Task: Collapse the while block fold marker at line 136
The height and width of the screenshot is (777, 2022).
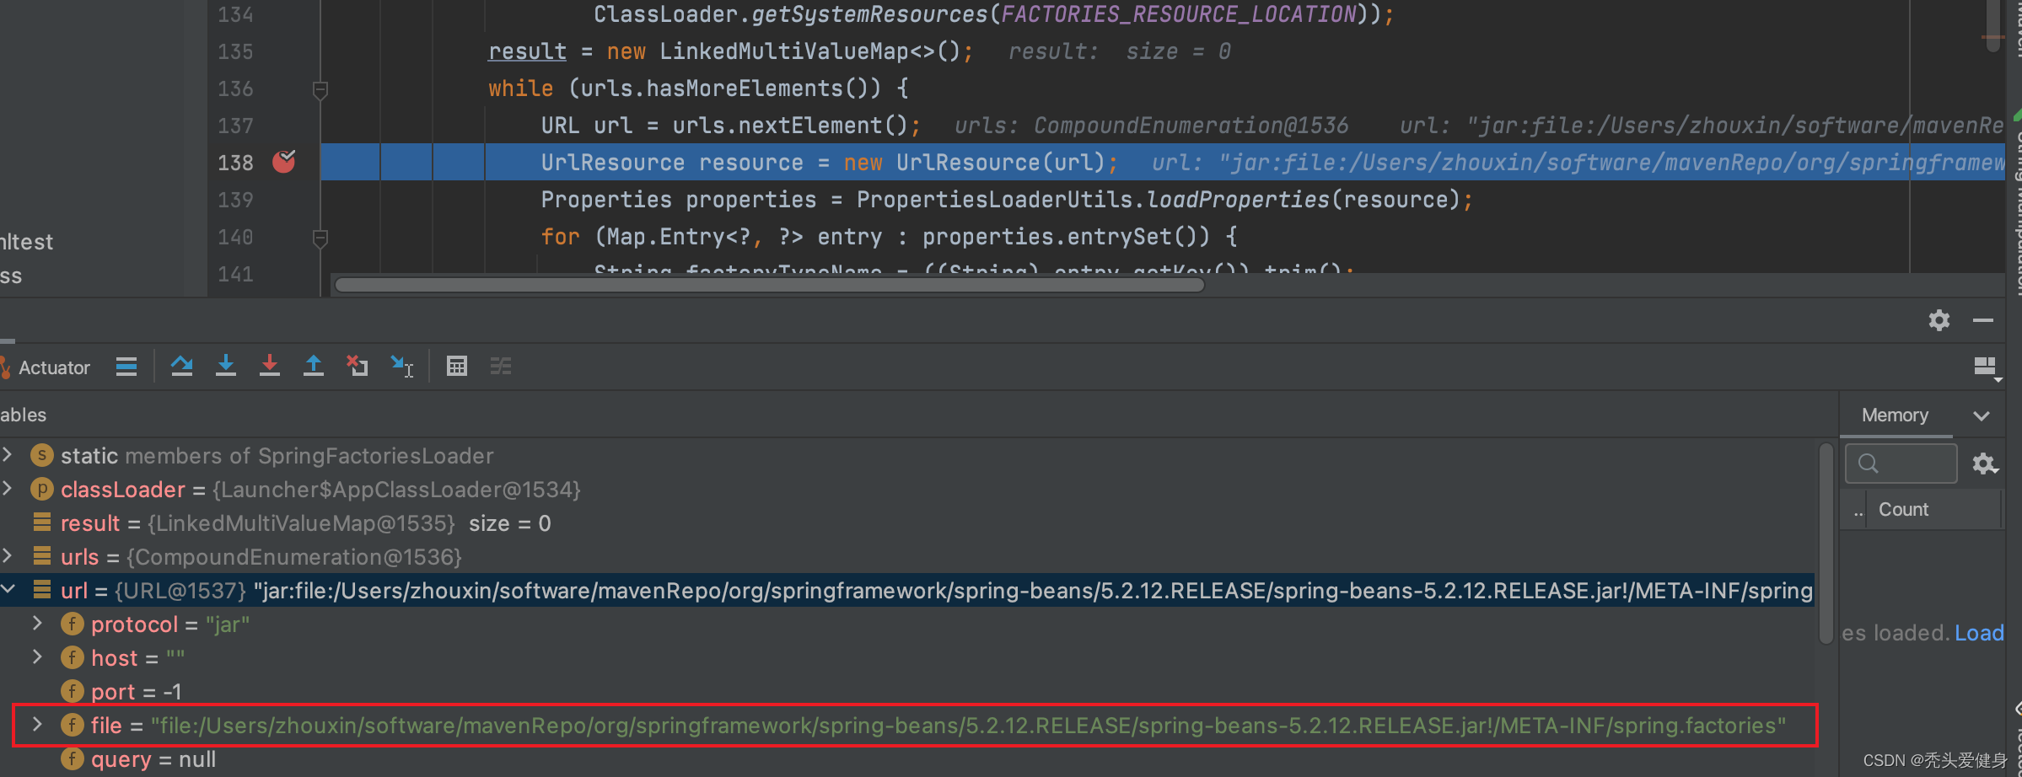Action: pos(320,89)
